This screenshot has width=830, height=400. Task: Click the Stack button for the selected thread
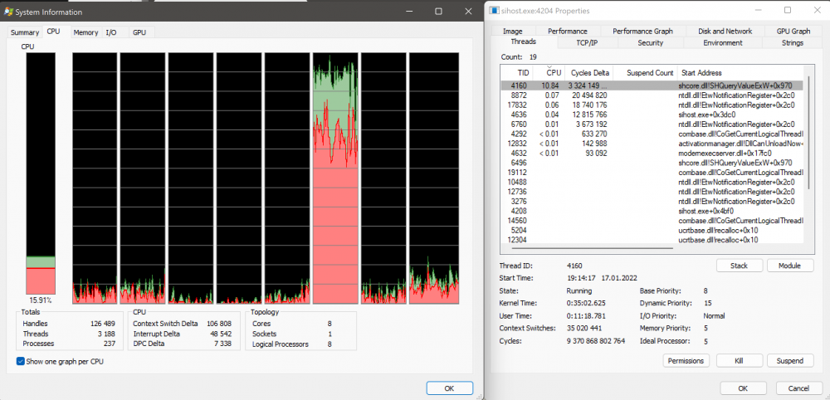[x=738, y=266]
